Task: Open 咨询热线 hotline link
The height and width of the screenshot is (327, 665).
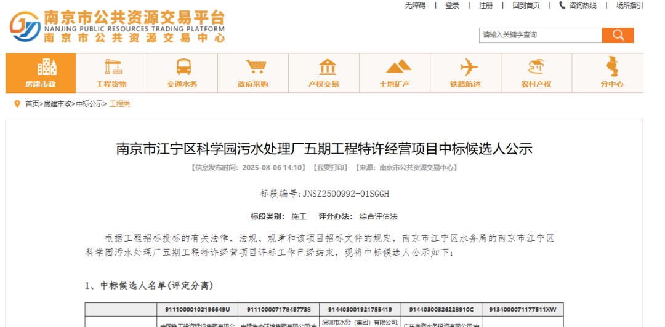Action: click(x=578, y=6)
